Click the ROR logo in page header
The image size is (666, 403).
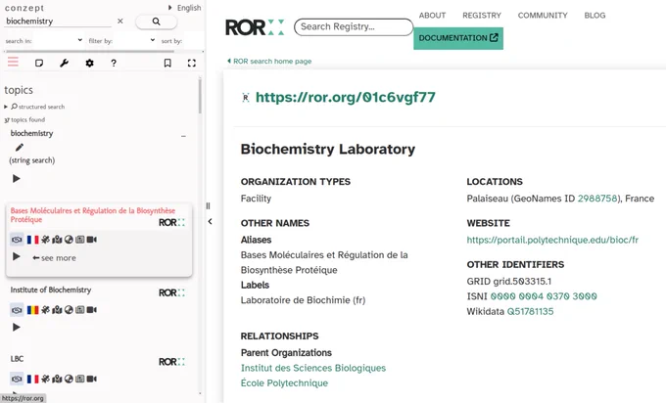click(255, 27)
